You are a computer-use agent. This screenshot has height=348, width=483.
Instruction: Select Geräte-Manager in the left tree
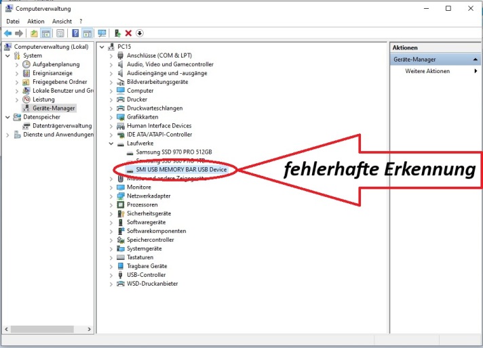54,108
